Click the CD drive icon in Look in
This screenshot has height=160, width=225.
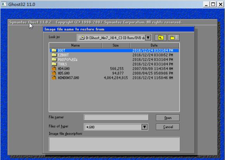pos(82,38)
